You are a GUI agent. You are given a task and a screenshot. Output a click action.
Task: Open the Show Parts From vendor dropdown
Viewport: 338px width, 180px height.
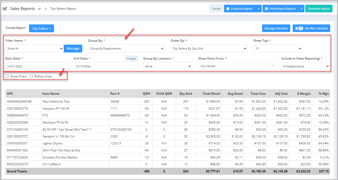click(x=237, y=66)
